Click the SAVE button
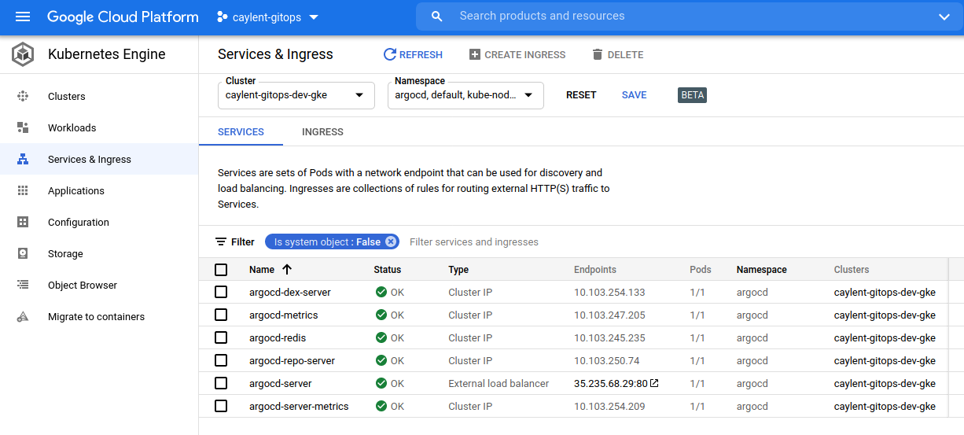The image size is (964, 435). (634, 95)
